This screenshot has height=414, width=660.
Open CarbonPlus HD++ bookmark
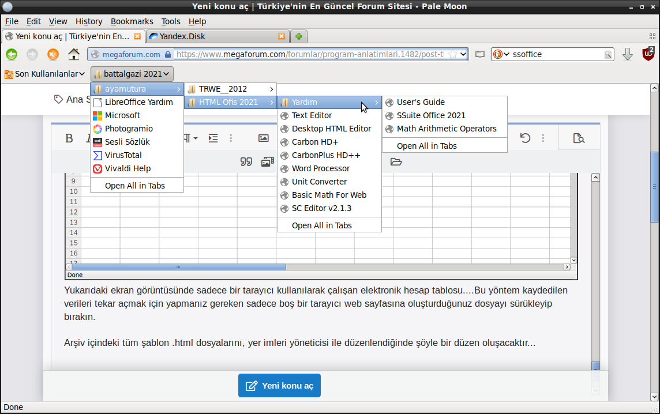329,155
